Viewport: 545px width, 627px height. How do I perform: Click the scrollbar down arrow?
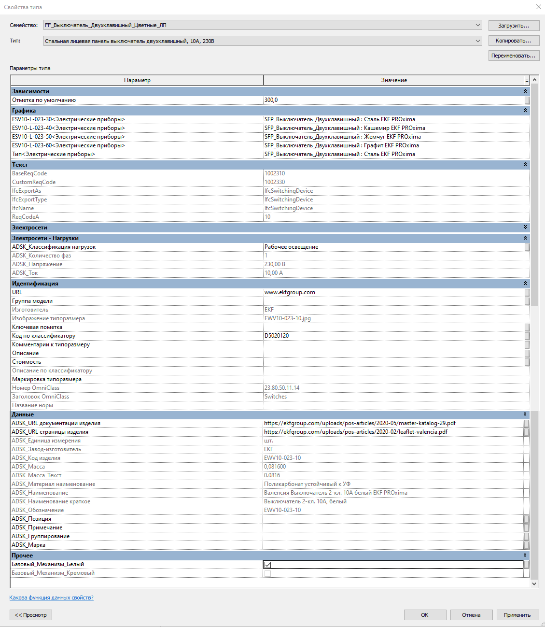click(534, 584)
